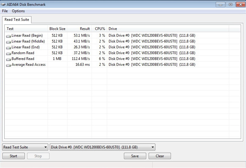246x168 pixels.
Task: Select the Random Read row label
Action: (23, 53)
